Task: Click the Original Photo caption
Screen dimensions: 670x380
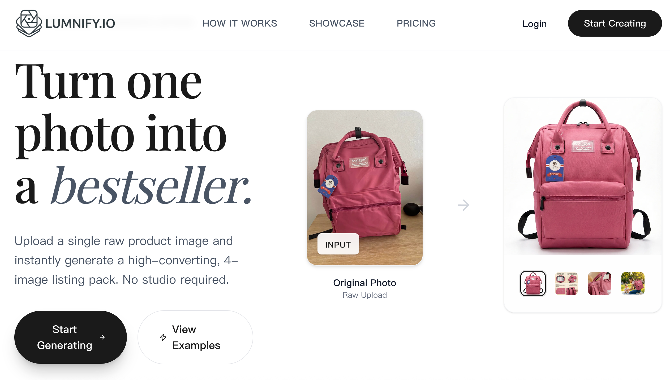Action: point(364,283)
